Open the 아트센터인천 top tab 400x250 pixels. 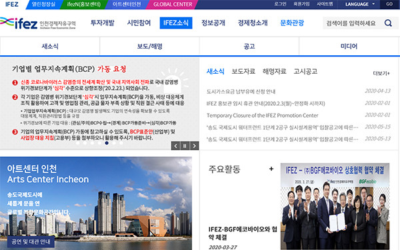point(127,5)
